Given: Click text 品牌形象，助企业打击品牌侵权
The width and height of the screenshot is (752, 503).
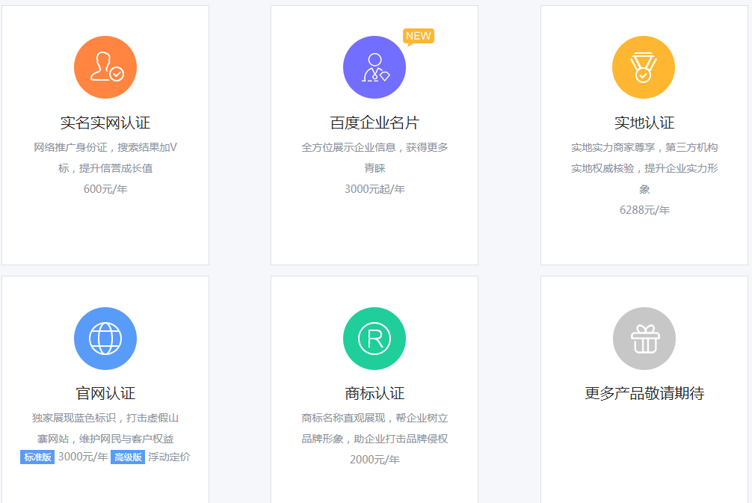Looking at the screenshot, I should [375, 439].
